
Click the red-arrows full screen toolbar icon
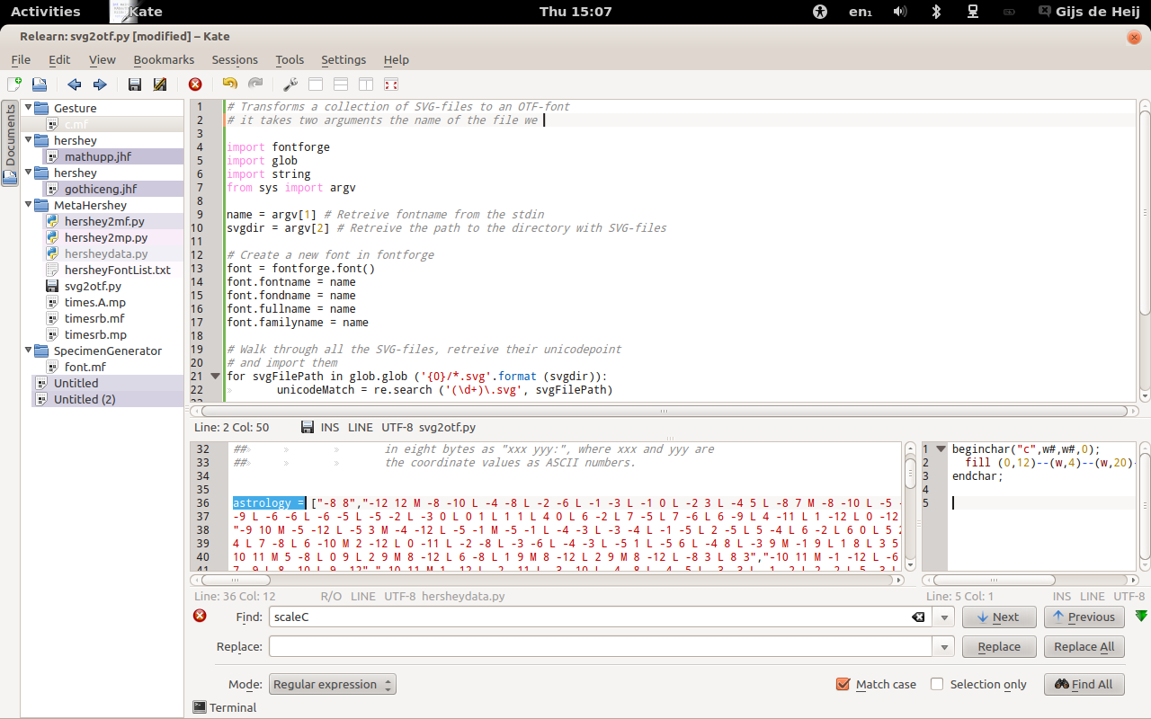(x=391, y=84)
